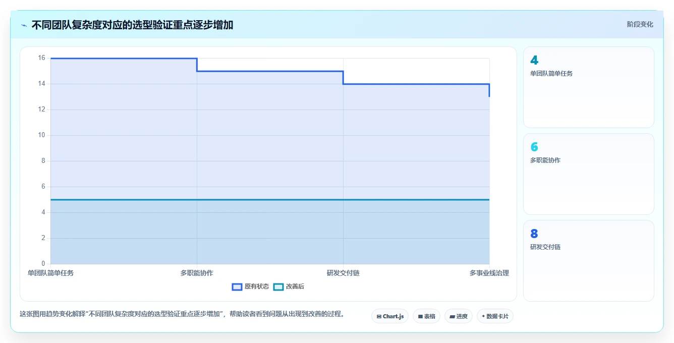Select the 单团队简单任务 stat card showing 4
Screen dimensions: 674x343
pos(589,87)
